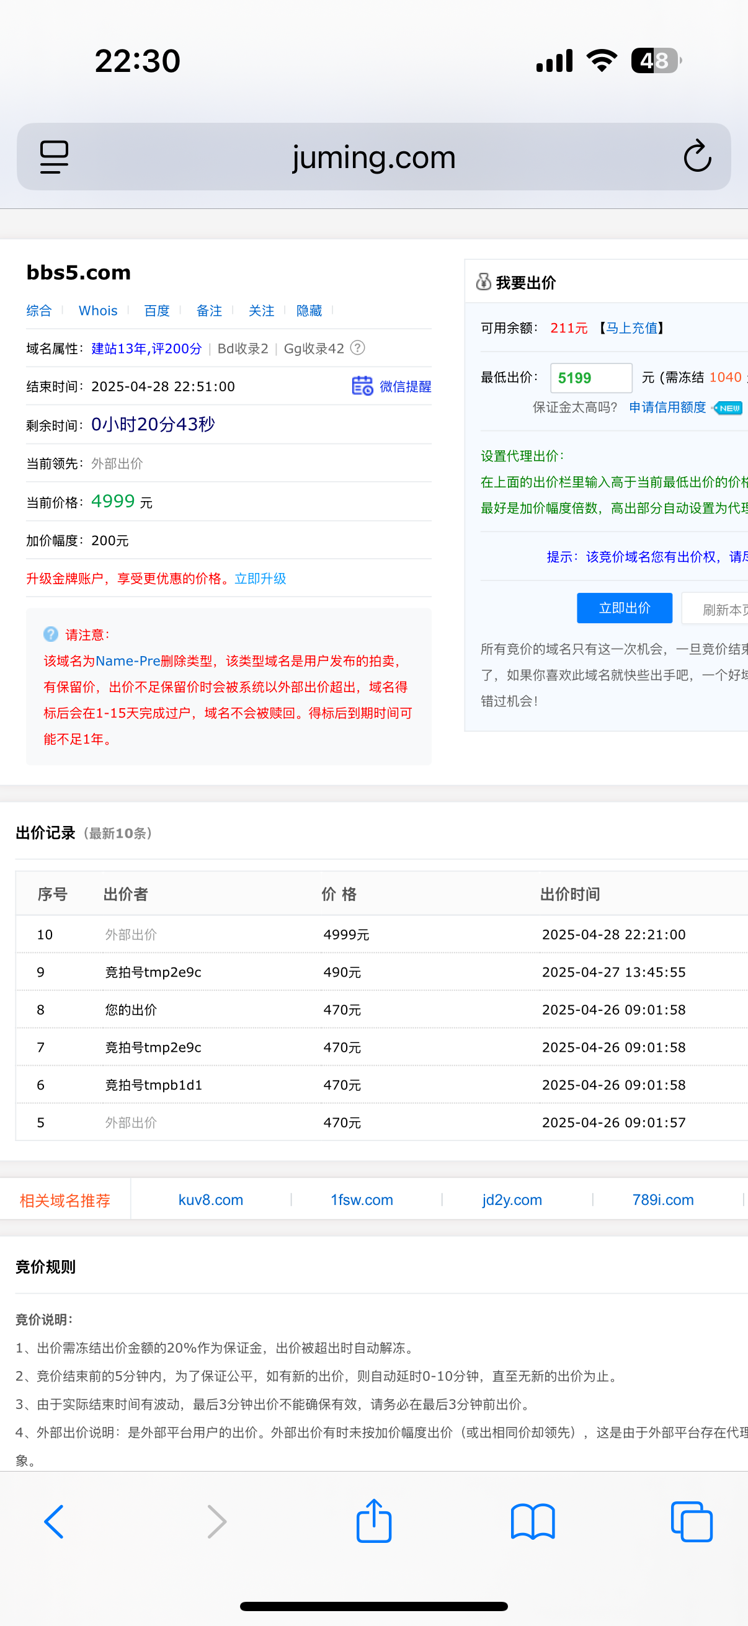Show open tabs overview icon
This screenshot has height=1626, width=748.
691,1521
